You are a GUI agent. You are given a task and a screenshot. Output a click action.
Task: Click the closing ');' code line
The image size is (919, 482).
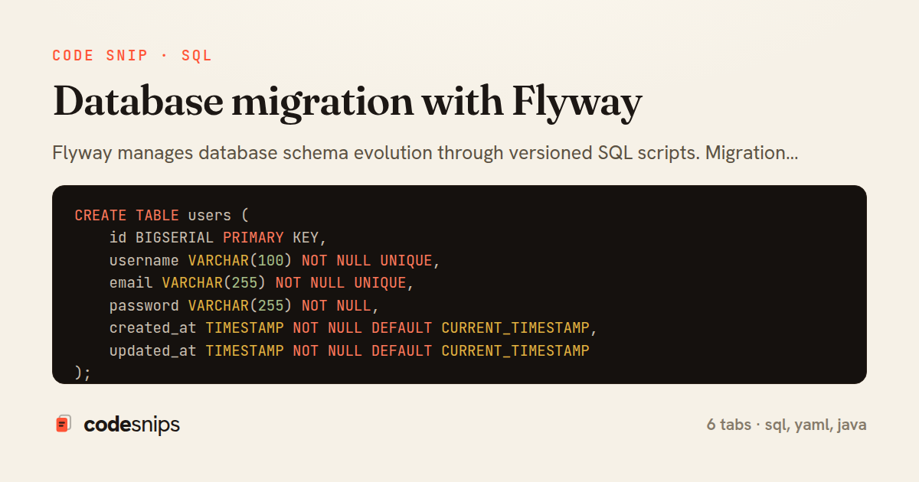pos(83,373)
